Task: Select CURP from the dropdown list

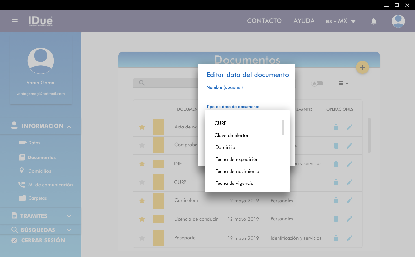Action: (220, 123)
